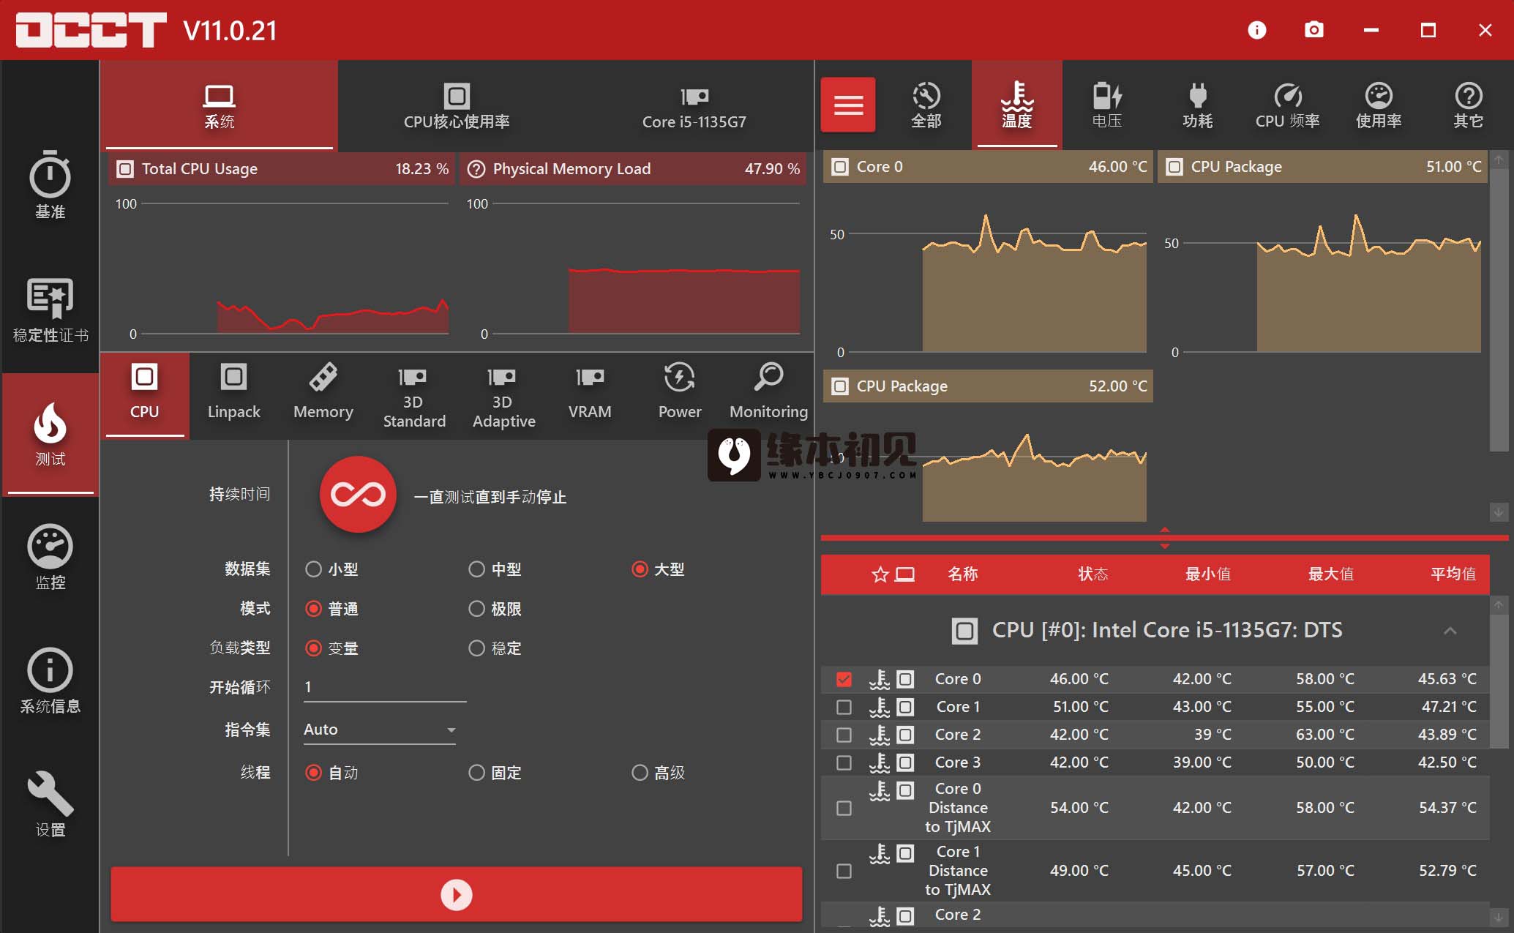Select 中型 dataset radio button
The image size is (1514, 933).
pos(476,569)
